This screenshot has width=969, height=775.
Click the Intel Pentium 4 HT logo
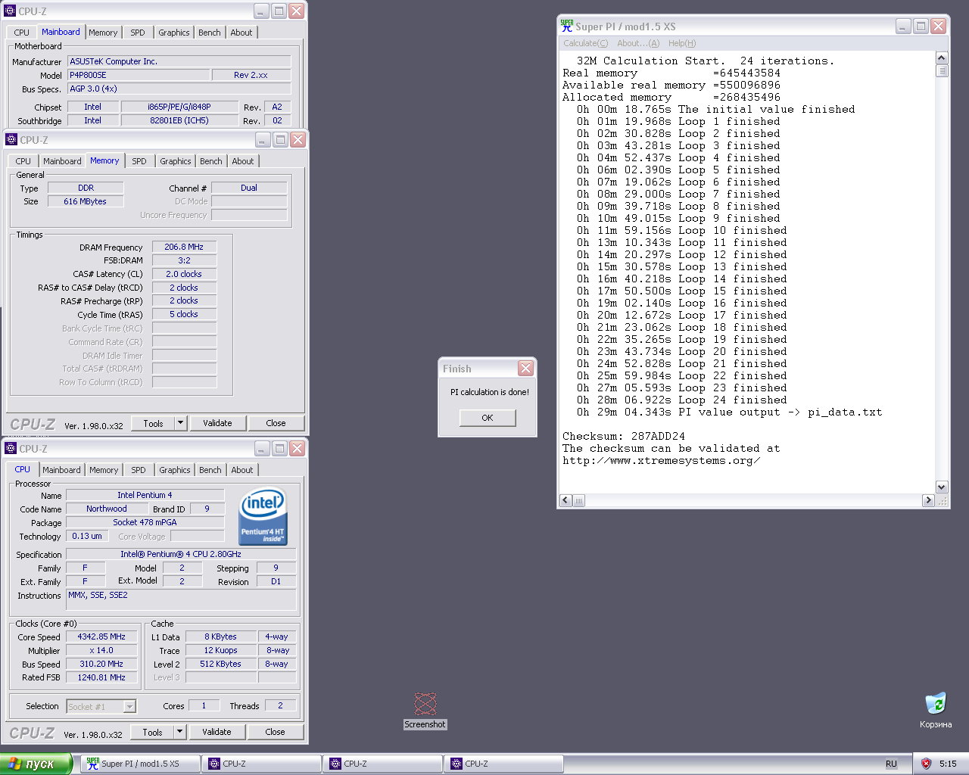(263, 515)
